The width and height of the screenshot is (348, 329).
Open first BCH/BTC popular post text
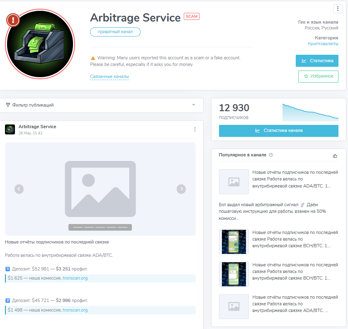(x=295, y=239)
